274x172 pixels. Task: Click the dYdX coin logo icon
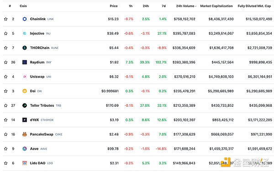tap(25, 120)
